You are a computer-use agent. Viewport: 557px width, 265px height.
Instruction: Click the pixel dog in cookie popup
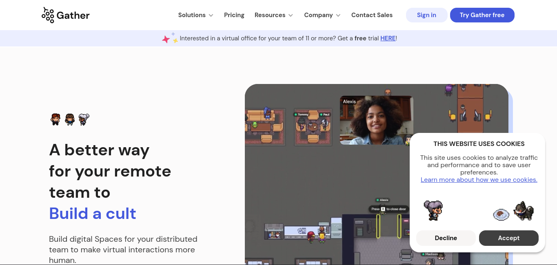point(524,211)
